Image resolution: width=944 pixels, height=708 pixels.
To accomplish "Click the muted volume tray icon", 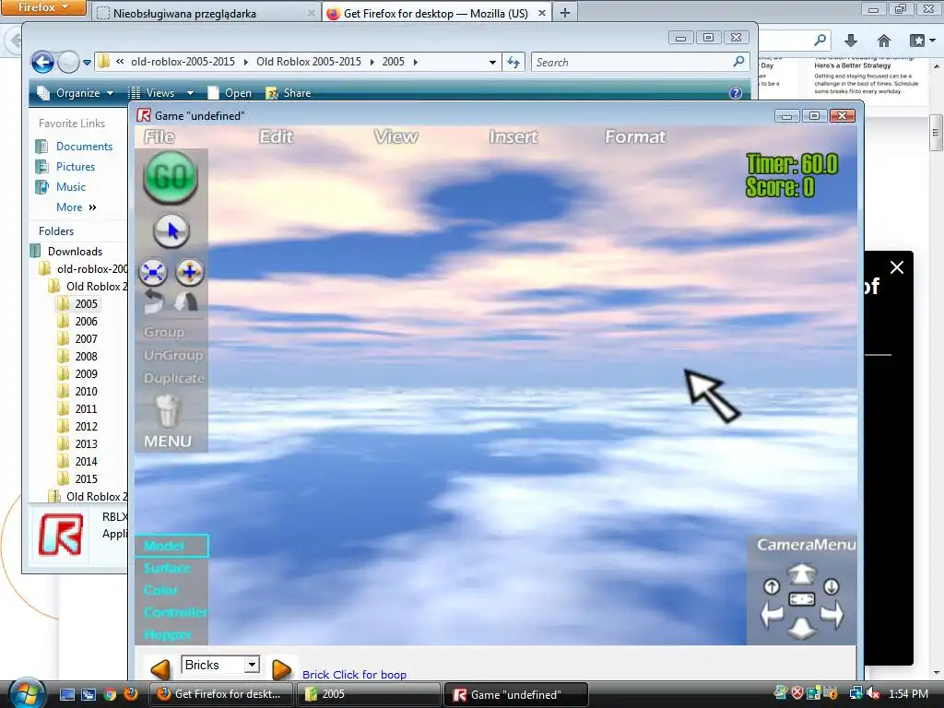I will pos(874,694).
